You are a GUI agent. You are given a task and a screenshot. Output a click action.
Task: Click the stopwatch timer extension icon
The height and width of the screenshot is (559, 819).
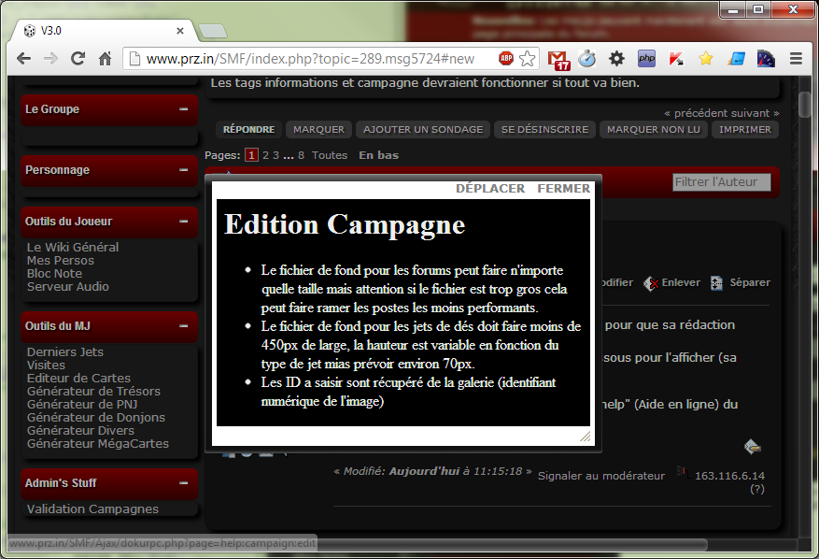click(x=586, y=58)
